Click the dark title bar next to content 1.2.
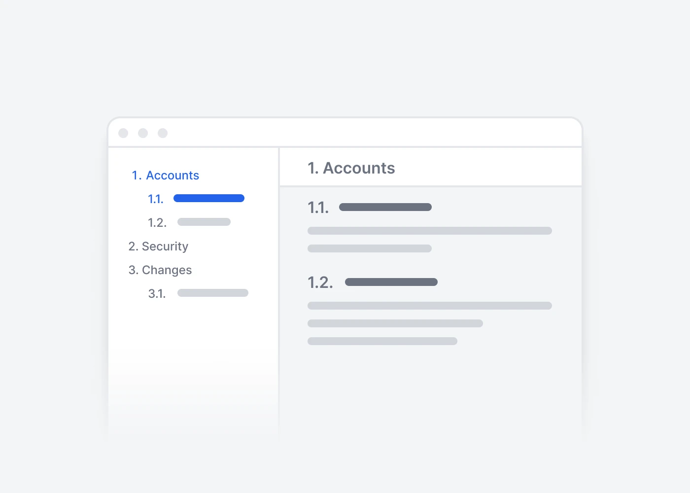Screen dimensions: 690x493 (391, 282)
